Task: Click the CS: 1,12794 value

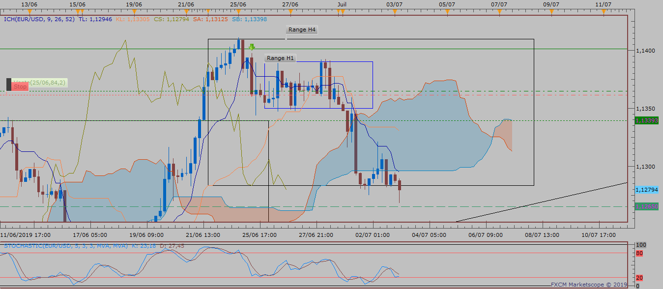Action: pos(171,20)
